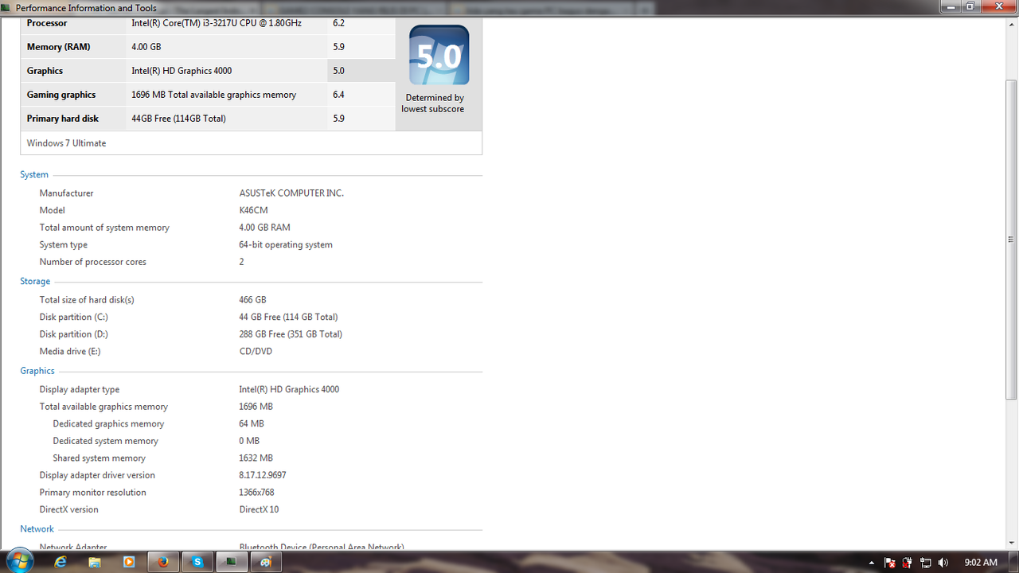Switch to Firefox on the taskbar

tap(163, 562)
